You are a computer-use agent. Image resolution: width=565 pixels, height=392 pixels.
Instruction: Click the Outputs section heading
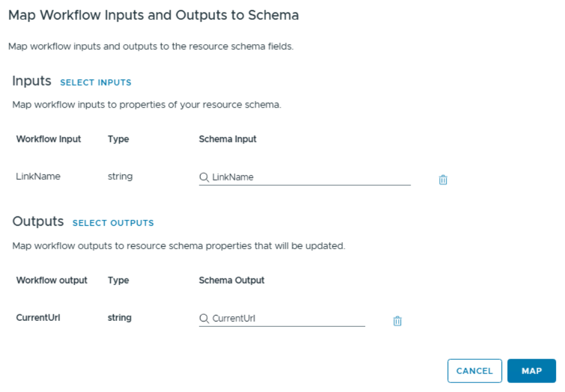click(38, 221)
